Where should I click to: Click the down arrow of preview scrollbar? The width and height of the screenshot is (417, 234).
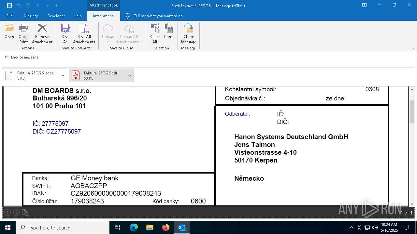[x=412, y=204]
